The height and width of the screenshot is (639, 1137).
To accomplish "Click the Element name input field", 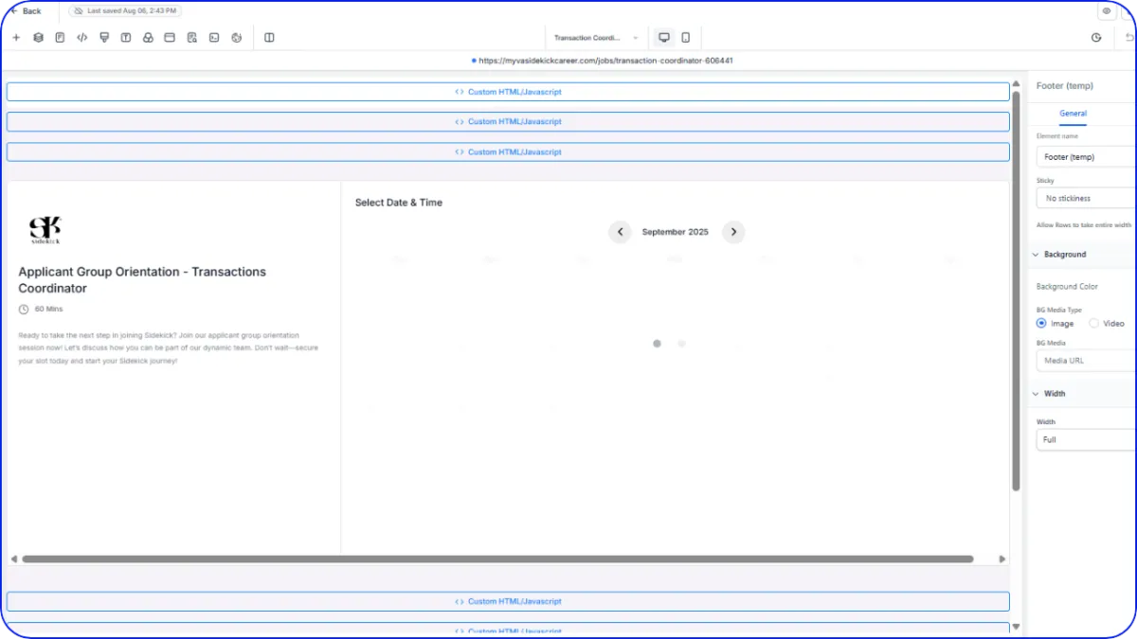I will (x=1087, y=157).
